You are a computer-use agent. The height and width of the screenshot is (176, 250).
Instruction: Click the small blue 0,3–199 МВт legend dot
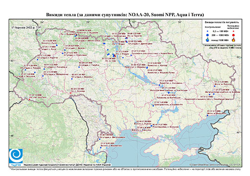click(207, 32)
